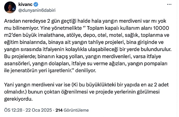
Task: Click the line starting 'yangın sırasında itfaiyenin'
Action: coord(88,49)
